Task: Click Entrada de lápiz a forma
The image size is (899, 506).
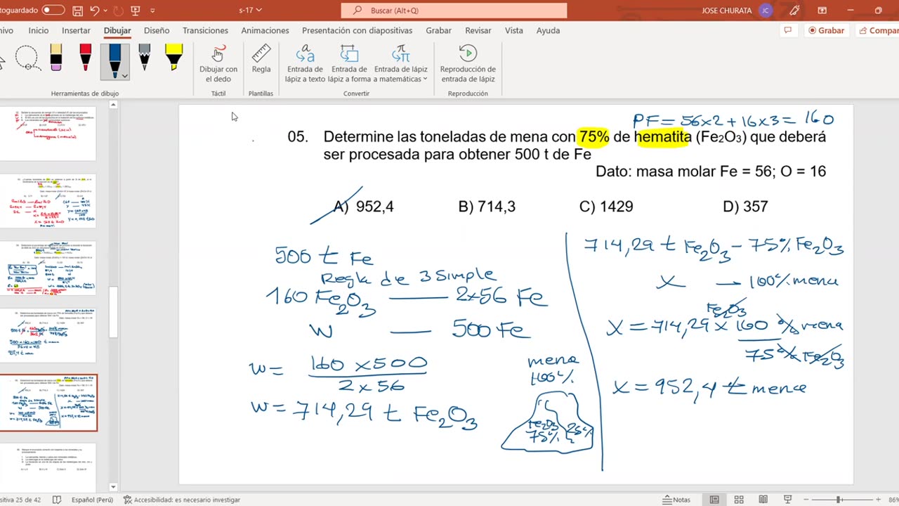Action: [x=349, y=64]
